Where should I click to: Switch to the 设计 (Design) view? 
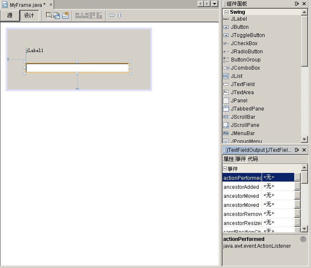[29, 15]
